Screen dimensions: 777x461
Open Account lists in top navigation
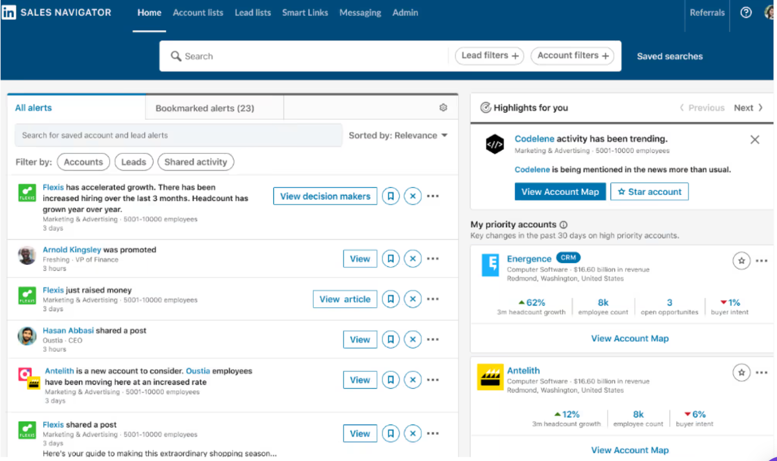(x=198, y=13)
